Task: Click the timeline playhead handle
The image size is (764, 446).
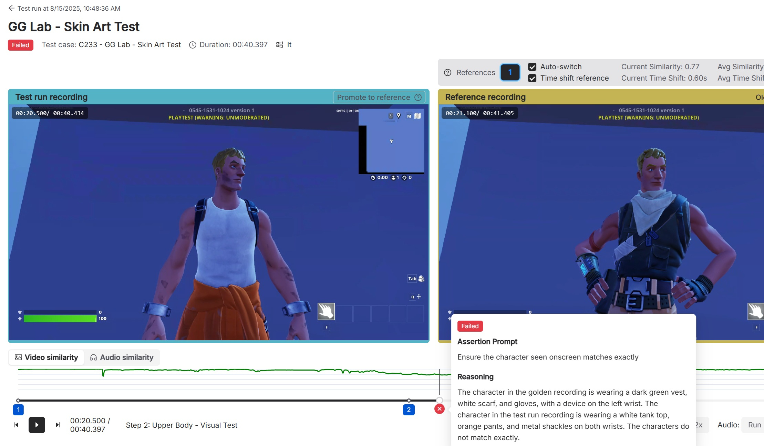Action: coord(440,400)
